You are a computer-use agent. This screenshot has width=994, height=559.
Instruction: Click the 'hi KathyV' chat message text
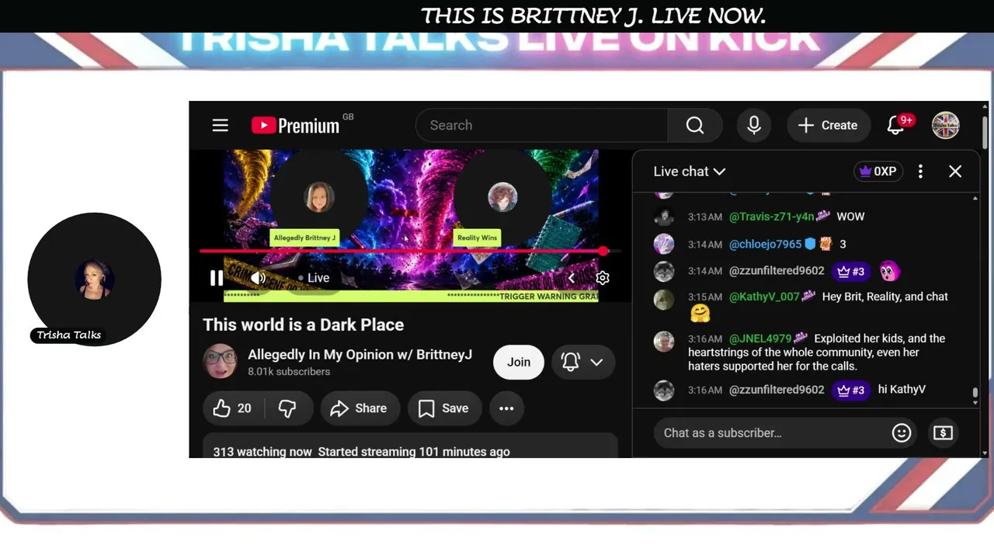click(x=902, y=390)
